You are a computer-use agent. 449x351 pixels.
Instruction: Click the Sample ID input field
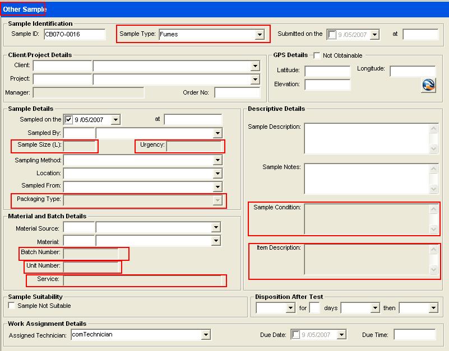pos(74,34)
